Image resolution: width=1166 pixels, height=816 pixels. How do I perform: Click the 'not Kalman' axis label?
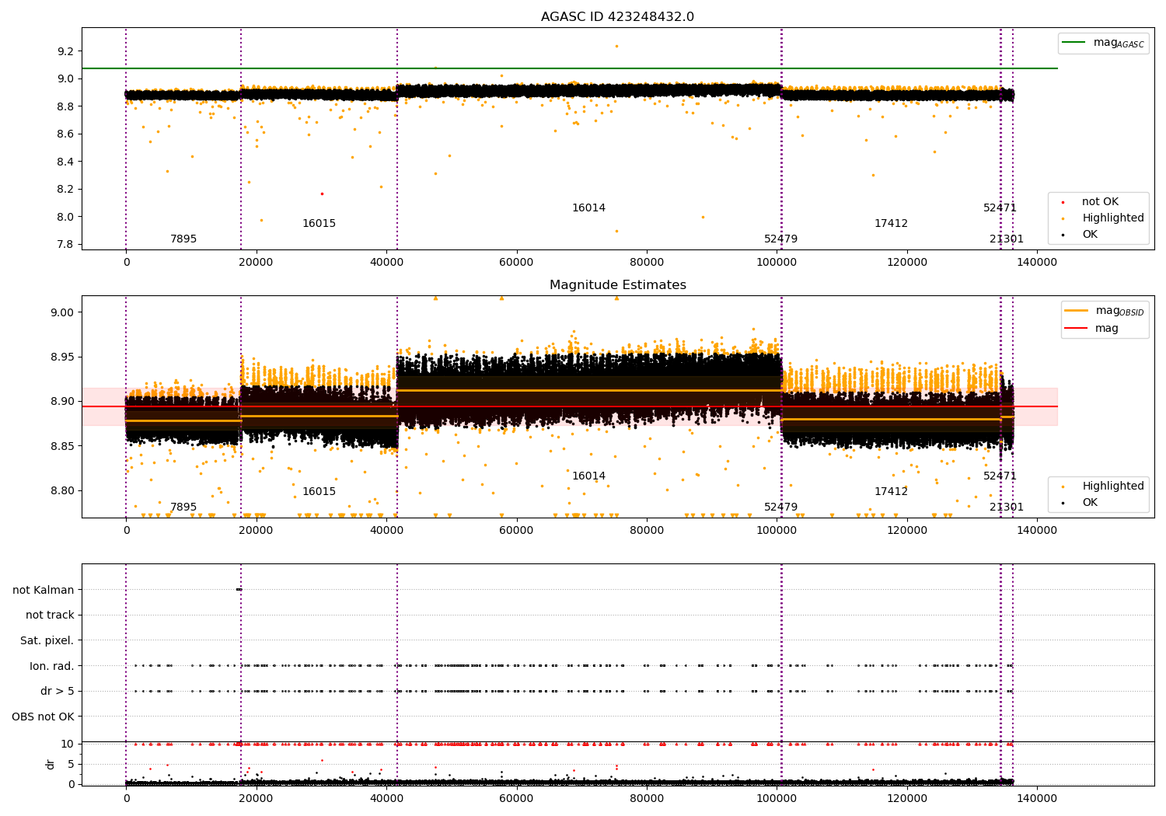click(x=44, y=590)
